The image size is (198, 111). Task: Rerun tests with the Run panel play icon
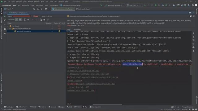[5, 16]
